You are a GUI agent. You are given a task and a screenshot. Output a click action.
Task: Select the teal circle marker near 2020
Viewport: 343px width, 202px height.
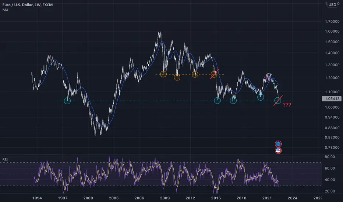point(261,97)
